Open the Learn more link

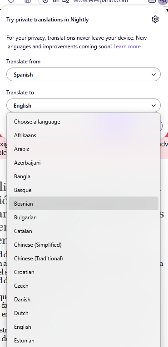click(x=127, y=47)
